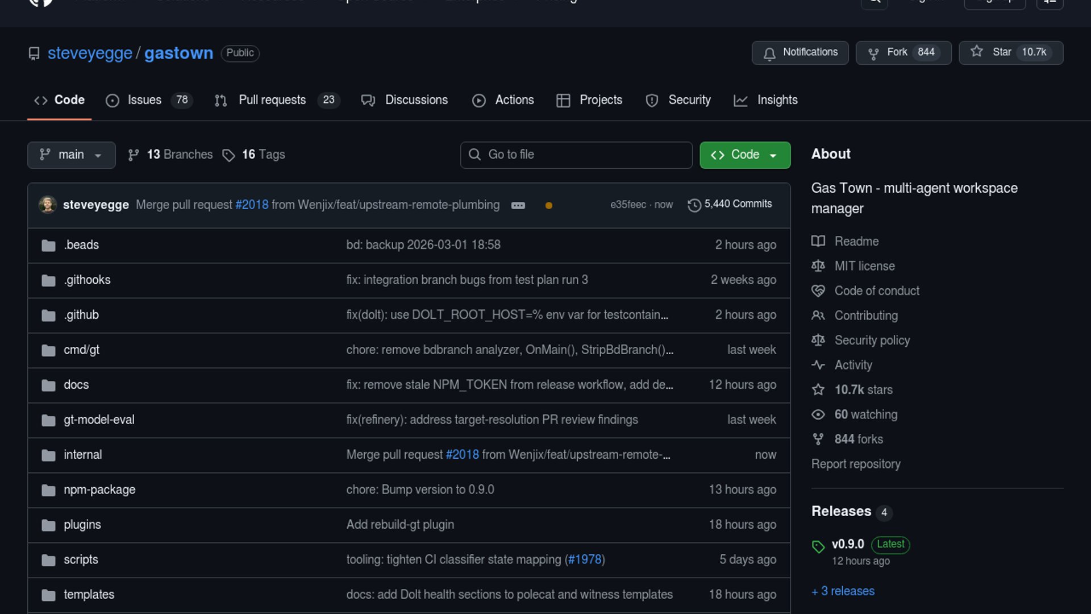Open the main branch dropdown
The width and height of the screenshot is (1091, 614).
(x=71, y=155)
